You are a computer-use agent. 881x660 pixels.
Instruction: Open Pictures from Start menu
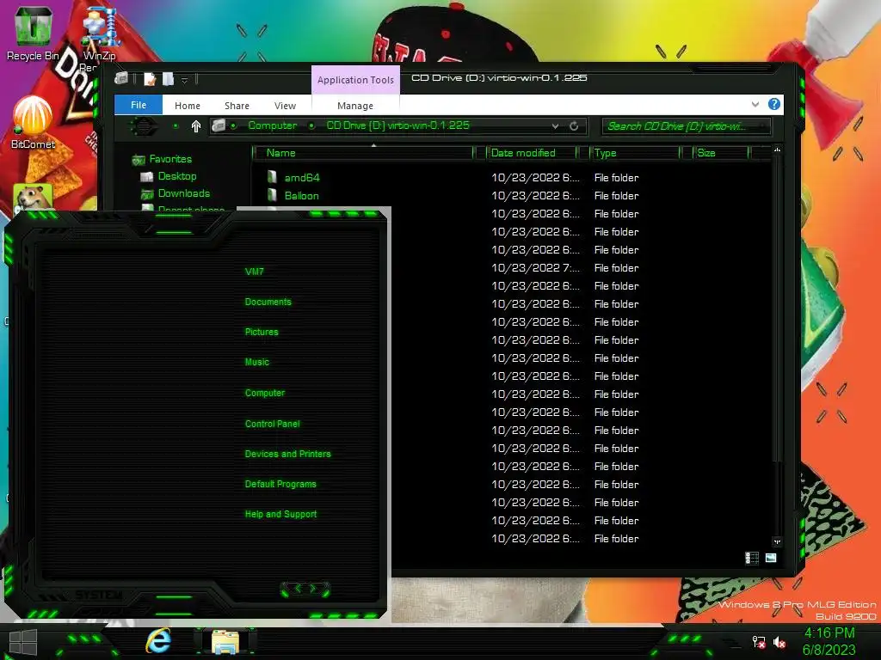pos(262,333)
